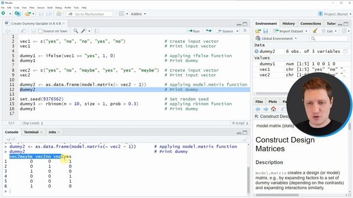This screenshot has width=353, height=198.
Task: Click the document outline icon
Action: pos(245,31)
